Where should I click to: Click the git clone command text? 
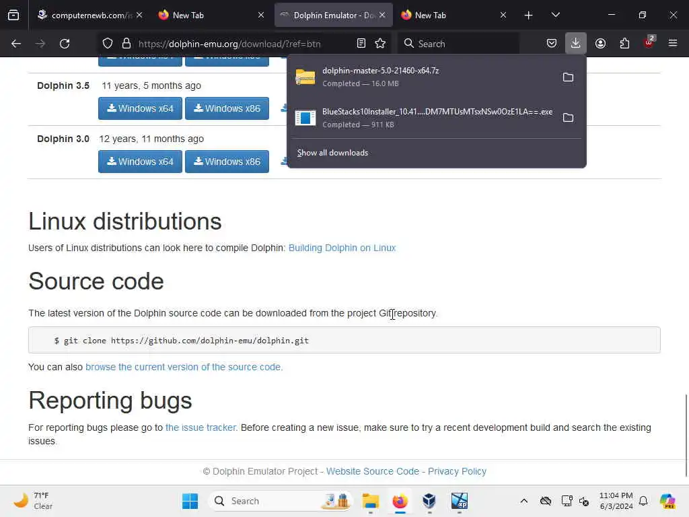pos(182,341)
